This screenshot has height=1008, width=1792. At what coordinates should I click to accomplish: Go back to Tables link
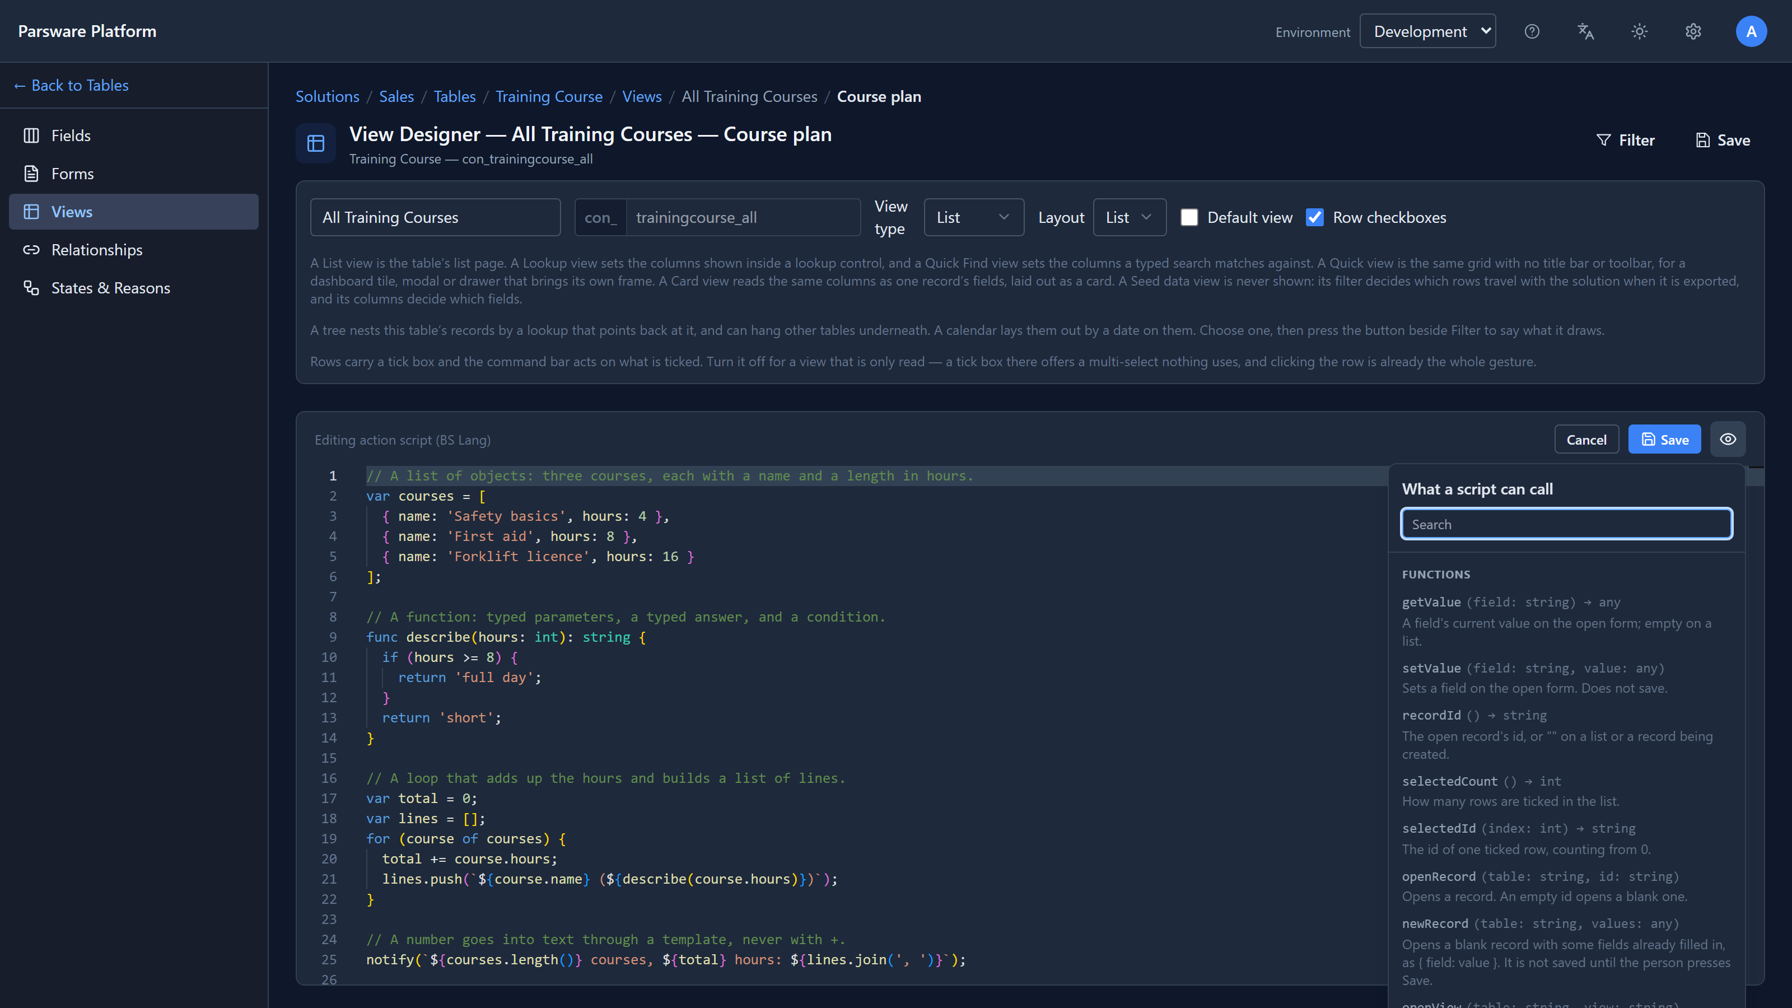pos(71,86)
